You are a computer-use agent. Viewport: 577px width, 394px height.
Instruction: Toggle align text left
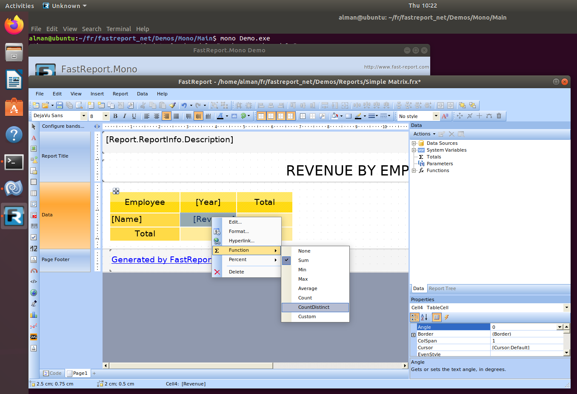click(147, 116)
